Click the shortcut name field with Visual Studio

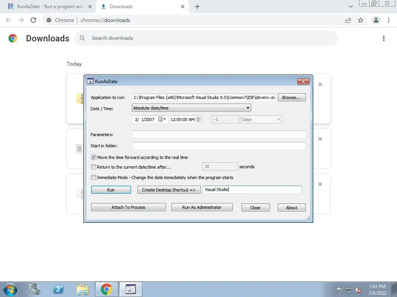[252, 189]
